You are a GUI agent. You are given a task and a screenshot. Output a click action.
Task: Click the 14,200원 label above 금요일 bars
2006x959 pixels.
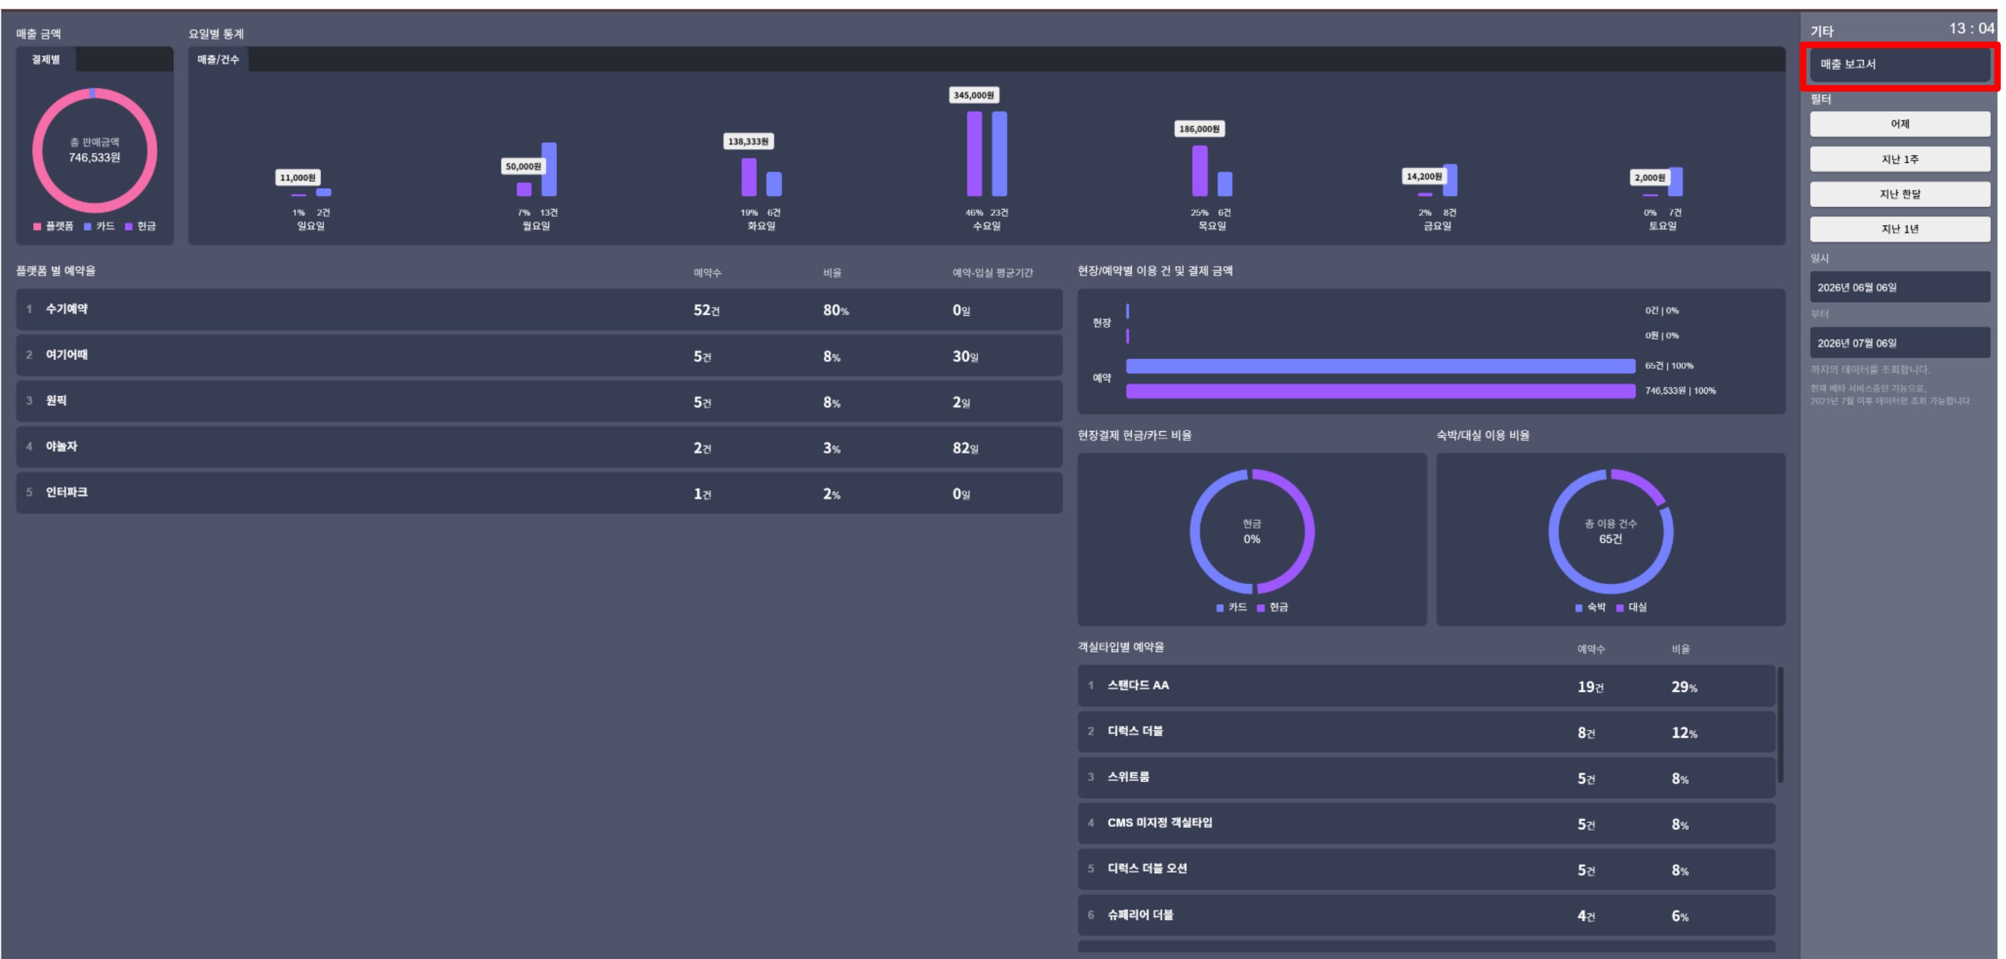point(1425,177)
